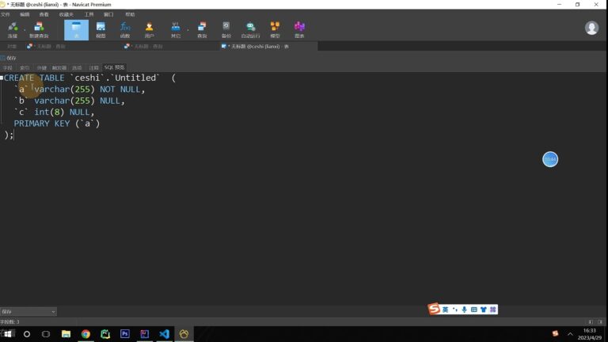
Task: Open Visual Studio Code from the taskbar
Action: [x=164, y=334]
